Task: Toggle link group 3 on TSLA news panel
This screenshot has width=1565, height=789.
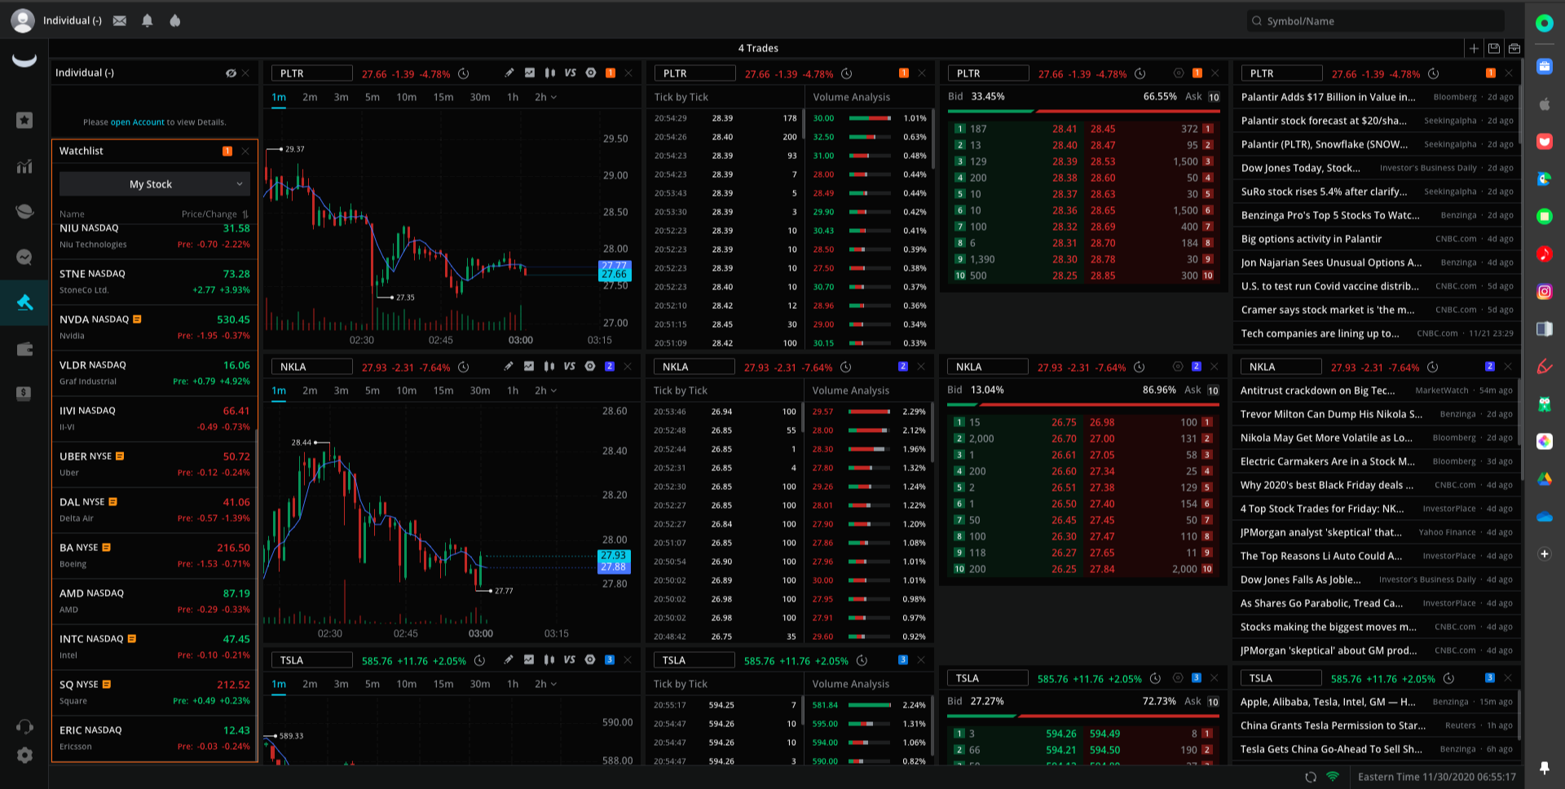Action: pyautogui.click(x=1490, y=677)
